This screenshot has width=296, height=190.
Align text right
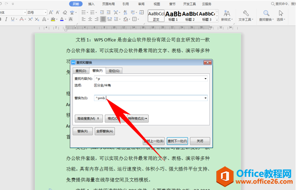tap(97, 19)
